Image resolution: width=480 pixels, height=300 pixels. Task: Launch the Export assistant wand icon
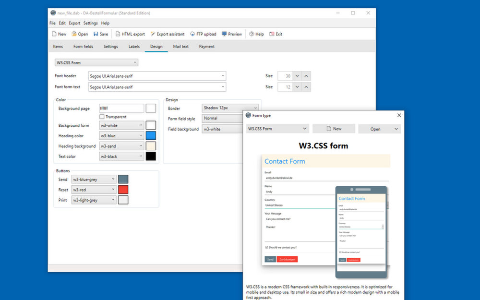153,34
